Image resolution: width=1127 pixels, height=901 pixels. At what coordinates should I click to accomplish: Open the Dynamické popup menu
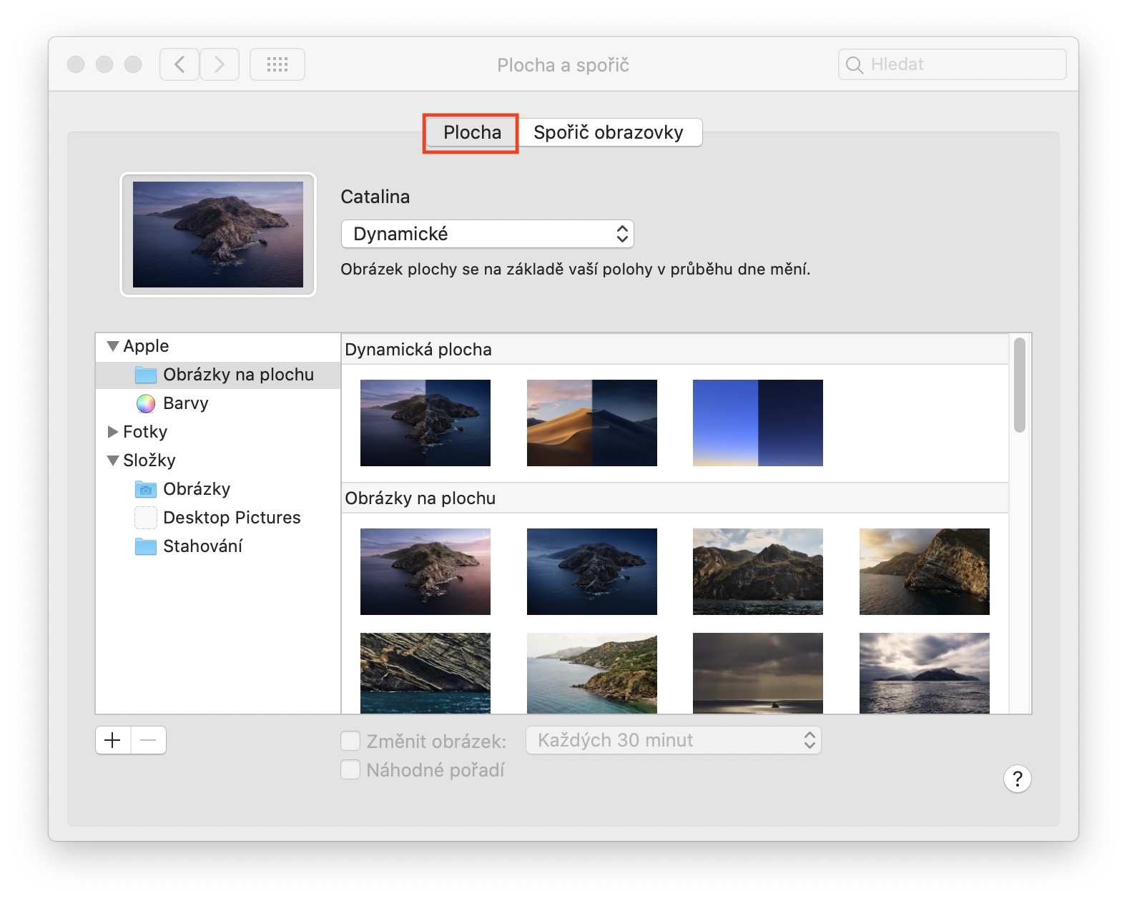pos(488,234)
